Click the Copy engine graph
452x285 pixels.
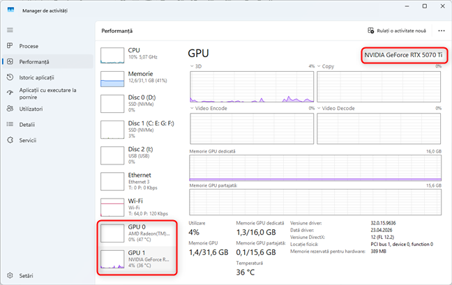[379, 86]
